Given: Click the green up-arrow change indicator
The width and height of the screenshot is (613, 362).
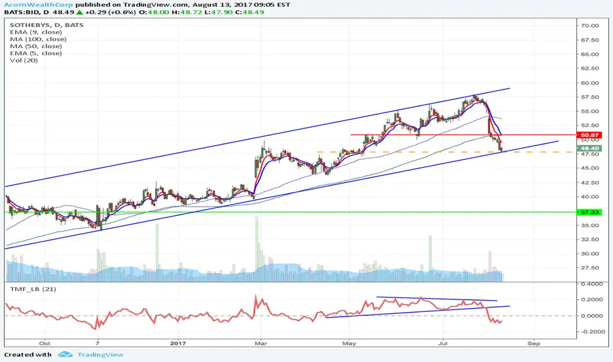Looking at the screenshot, I should (80, 12).
